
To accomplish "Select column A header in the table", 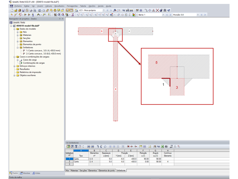I will point(81,150).
